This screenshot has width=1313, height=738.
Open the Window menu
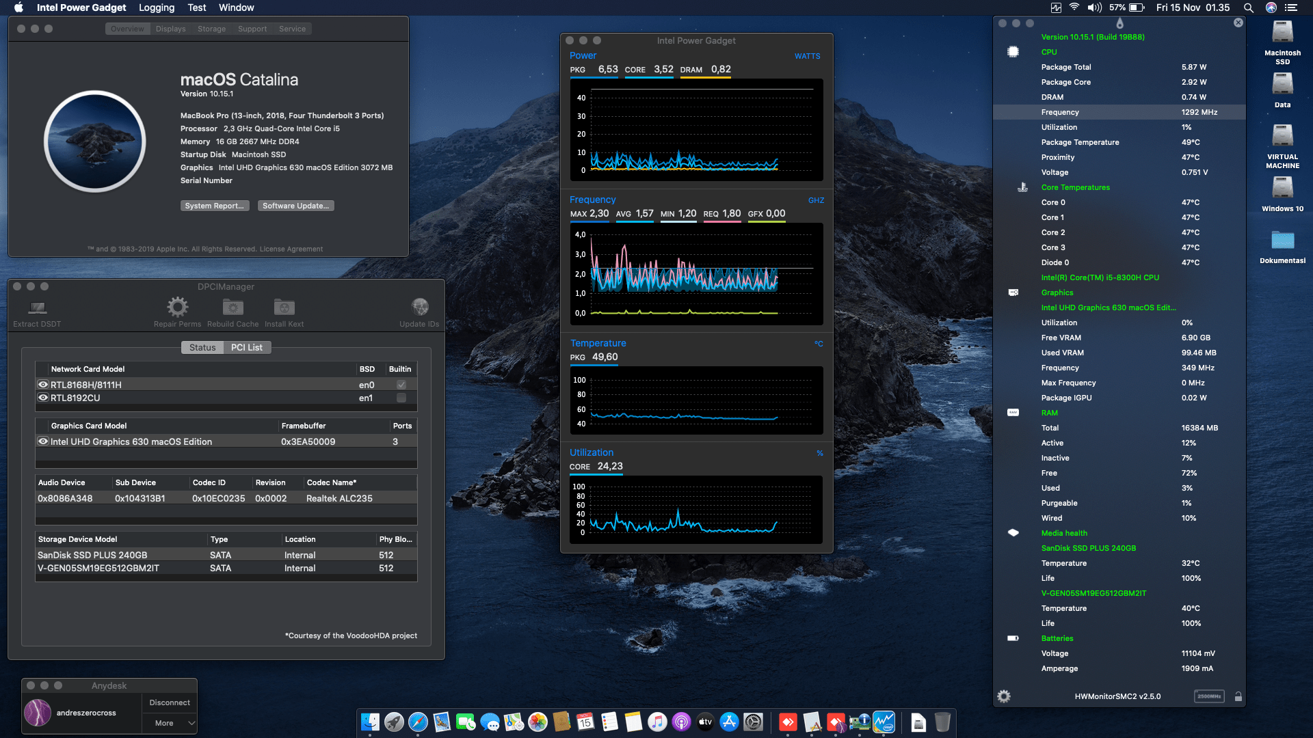coord(237,8)
